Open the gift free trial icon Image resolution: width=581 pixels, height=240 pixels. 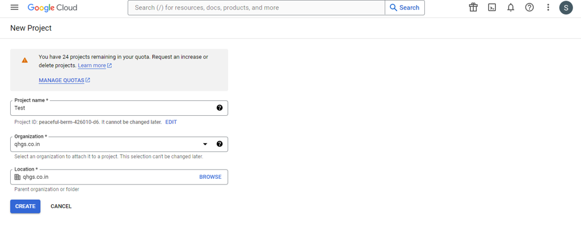click(473, 7)
